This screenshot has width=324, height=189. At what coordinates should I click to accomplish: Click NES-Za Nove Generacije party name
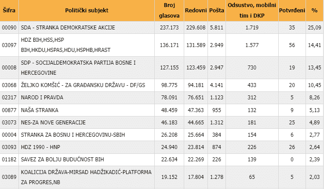[55, 122]
